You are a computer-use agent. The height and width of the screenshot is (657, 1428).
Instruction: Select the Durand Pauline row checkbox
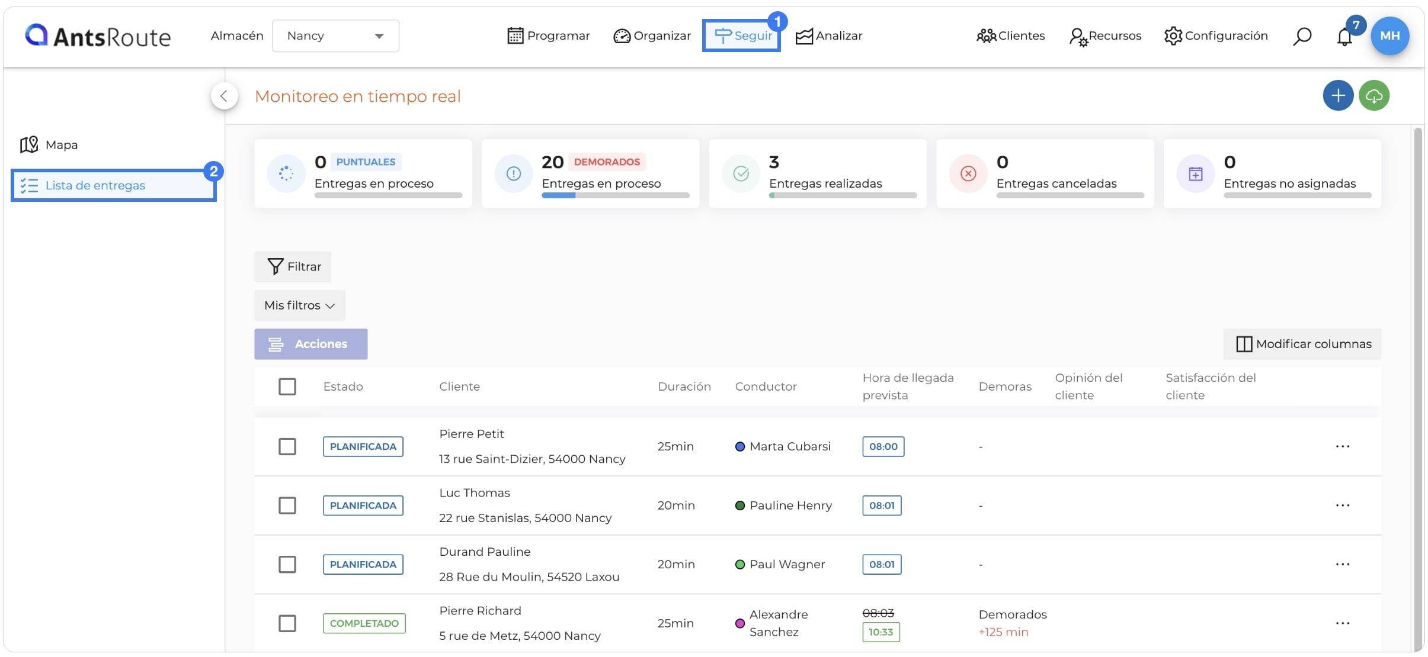[x=287, y=564]
